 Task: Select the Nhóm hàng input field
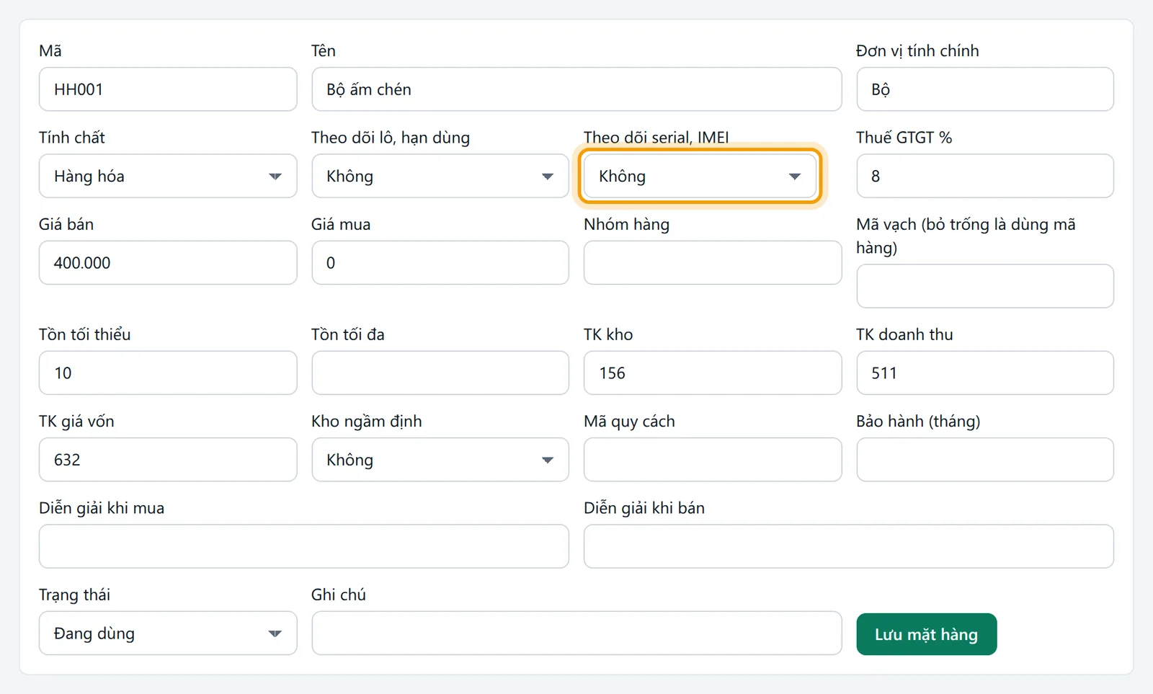[713, 263]
